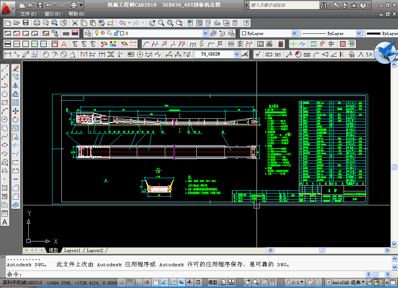Click the binoculars search icon in the title bar
This screenshot has height=288, width=398.
coord(324,5)
